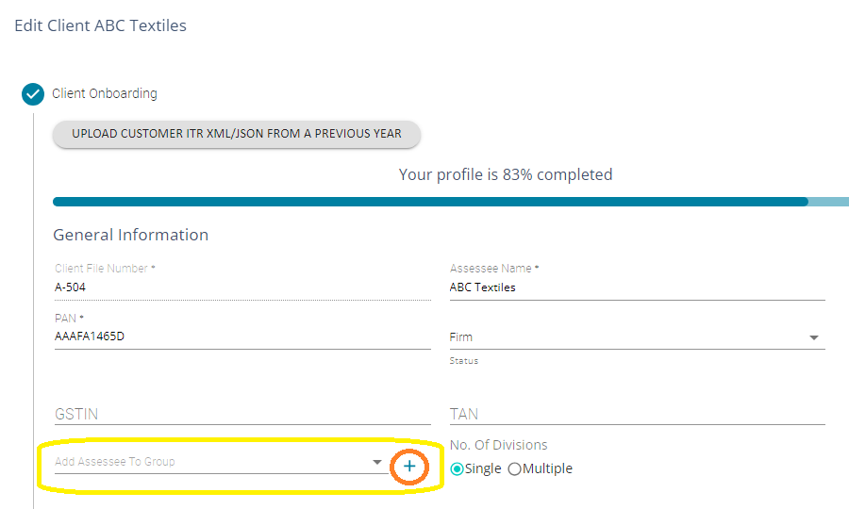Open the Client Onboarding step label
This screenshot has width=849, height=509.
pos(105,94)
